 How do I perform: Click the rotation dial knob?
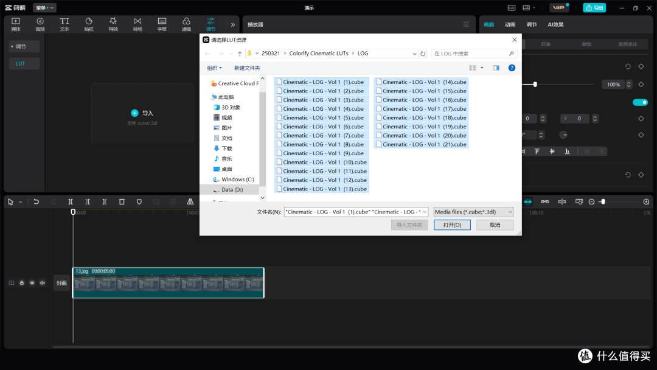pyautogui.click(x=563, y=135)
